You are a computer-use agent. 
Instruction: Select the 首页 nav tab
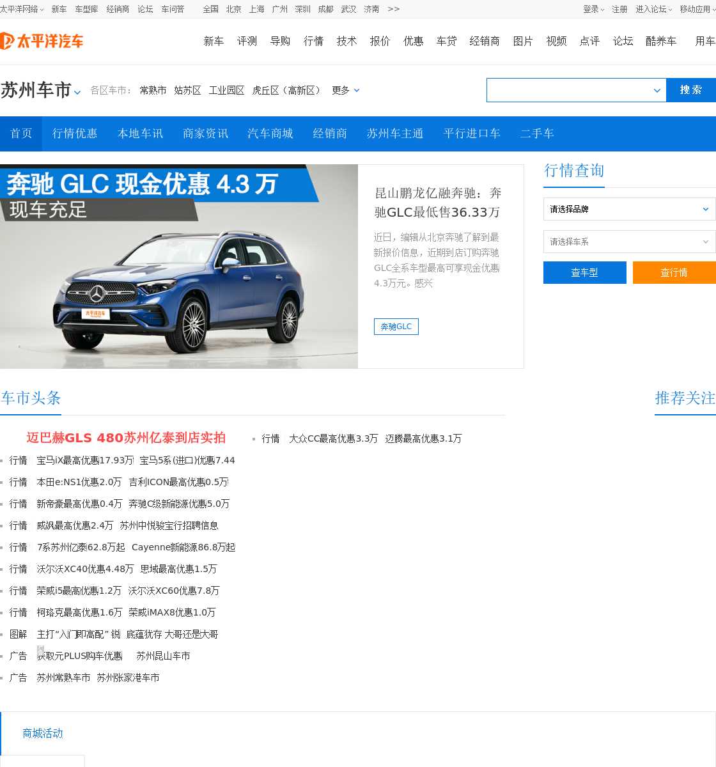pos(21,134)
